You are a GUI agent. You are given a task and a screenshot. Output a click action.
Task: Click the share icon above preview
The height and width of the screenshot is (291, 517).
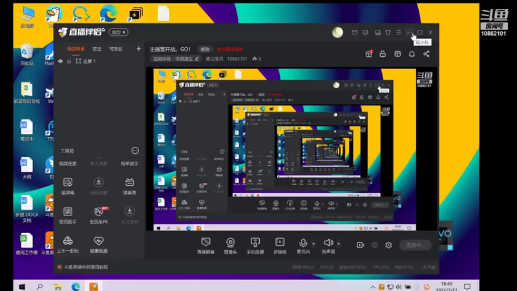(427, 54)
